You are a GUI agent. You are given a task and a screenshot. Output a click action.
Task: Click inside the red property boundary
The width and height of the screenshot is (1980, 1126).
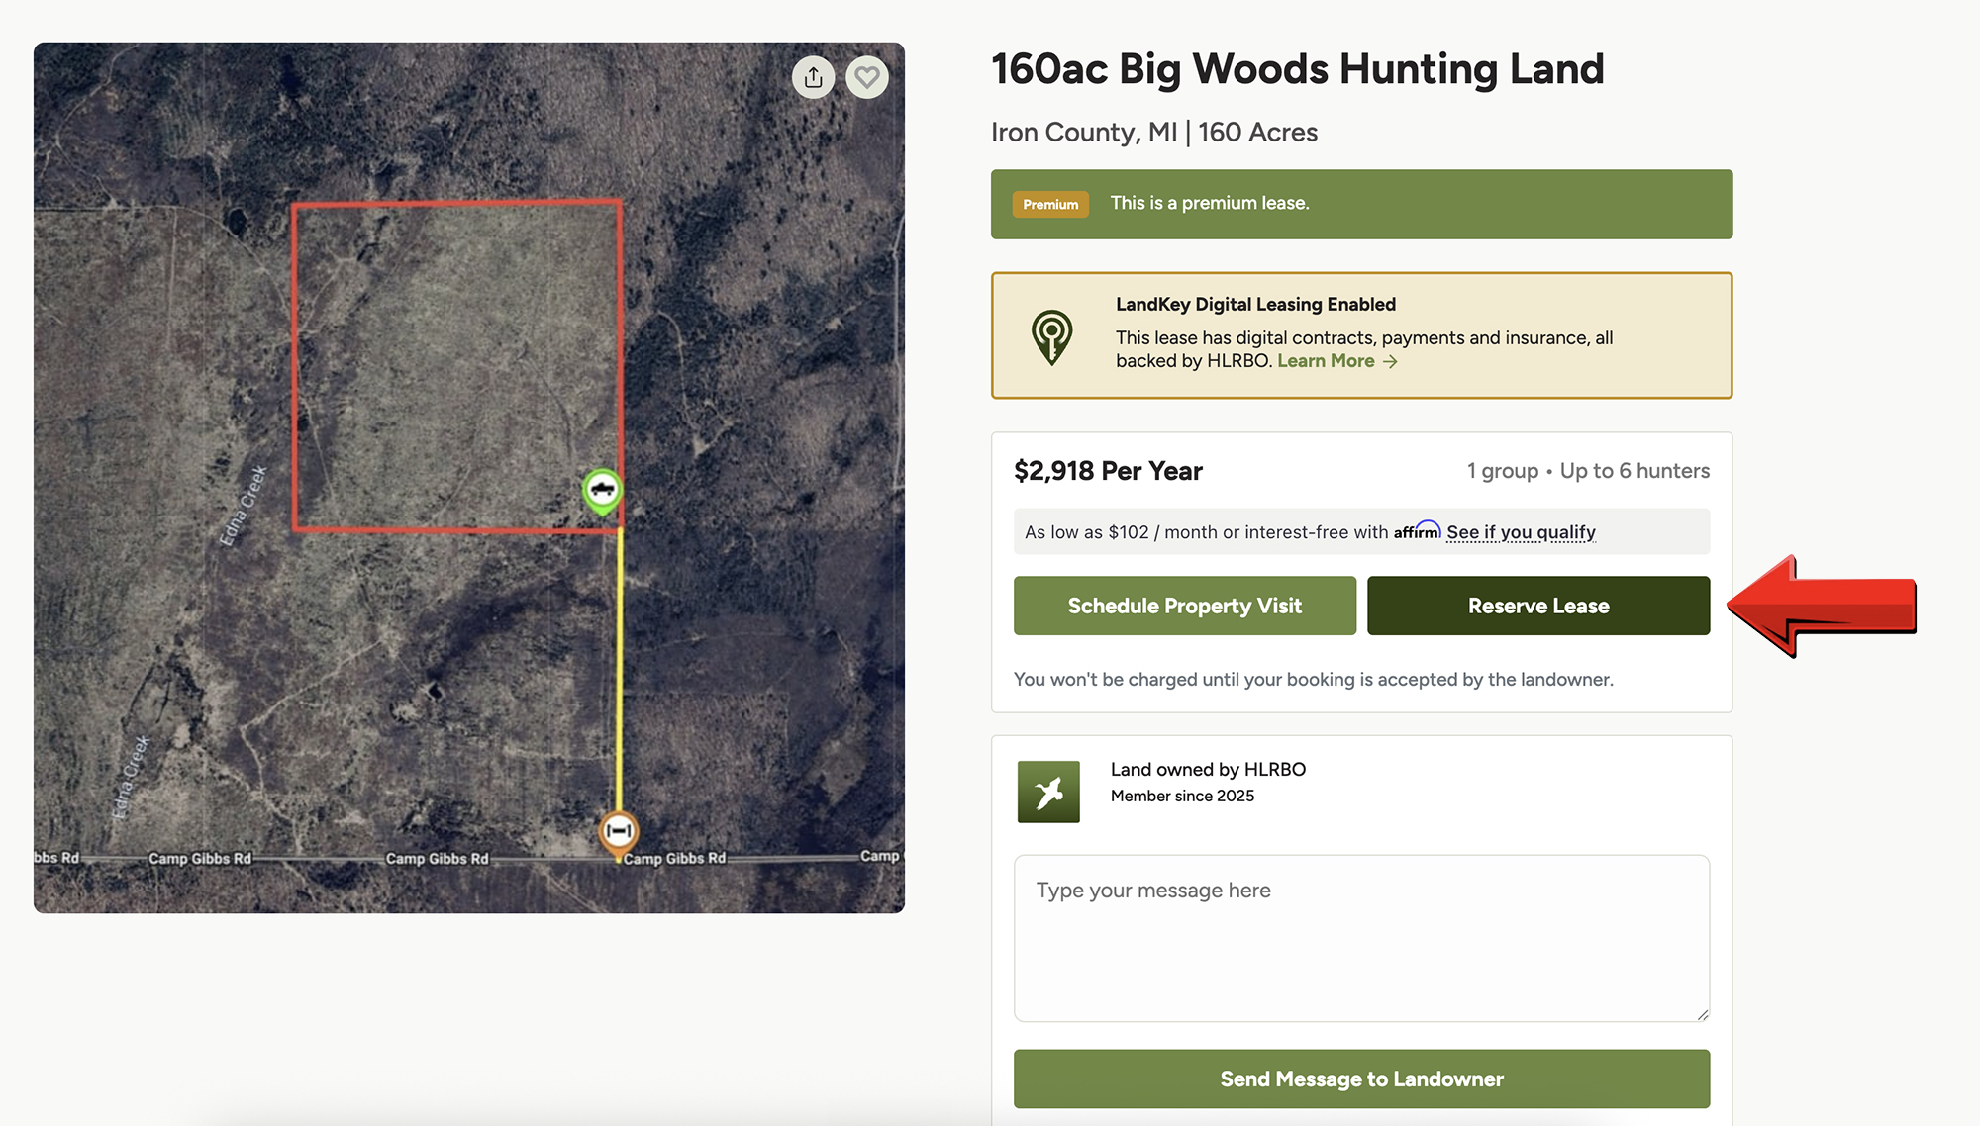coord(455,366)
